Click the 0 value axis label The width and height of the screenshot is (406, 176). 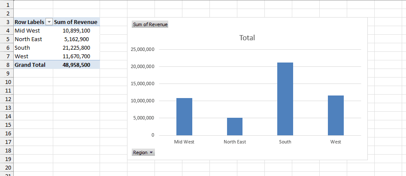pyautogui.click(x=153, y=135)
